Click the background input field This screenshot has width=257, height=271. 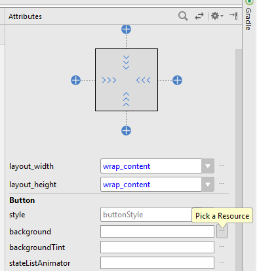[157, 232]
